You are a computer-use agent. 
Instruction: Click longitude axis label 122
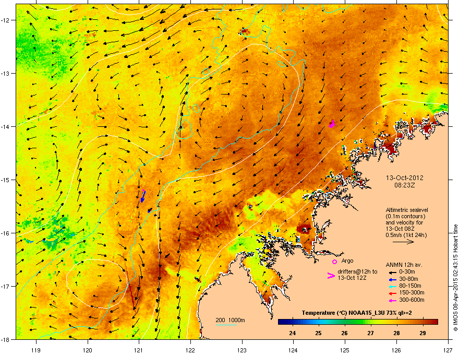coord(190,350)
